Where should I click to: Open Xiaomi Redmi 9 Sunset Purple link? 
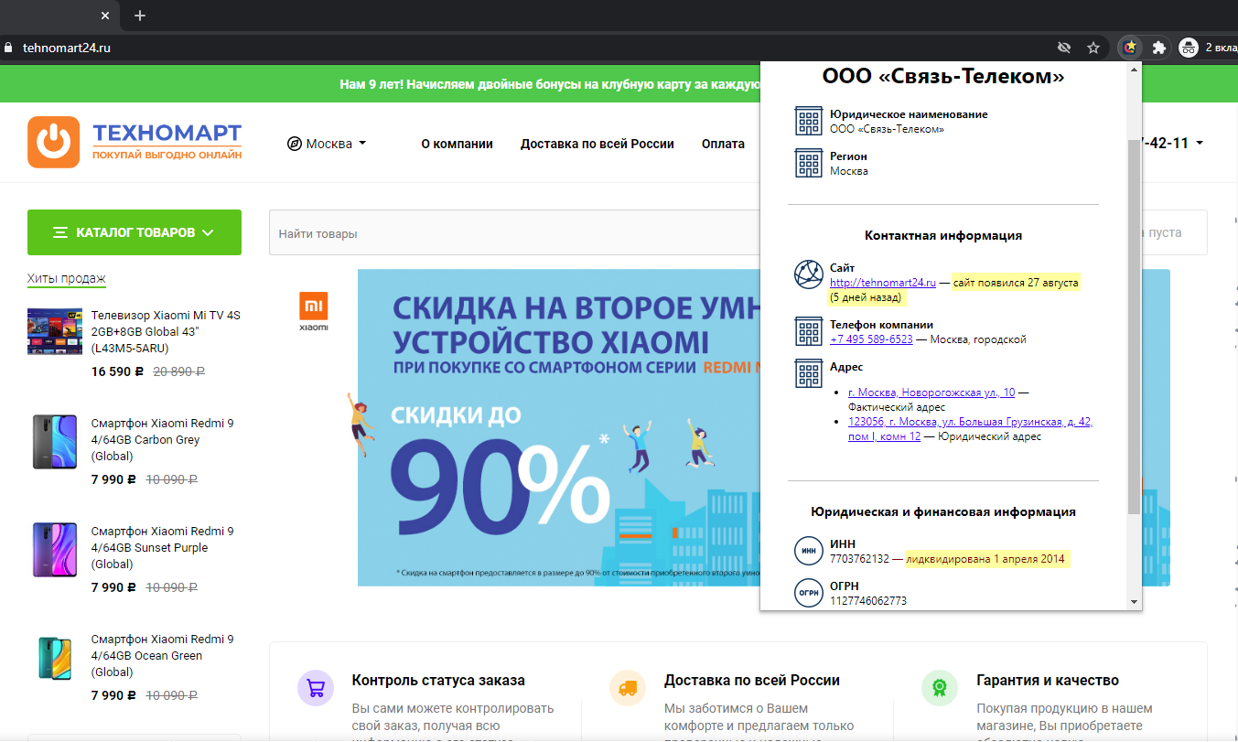coord(163,547)
